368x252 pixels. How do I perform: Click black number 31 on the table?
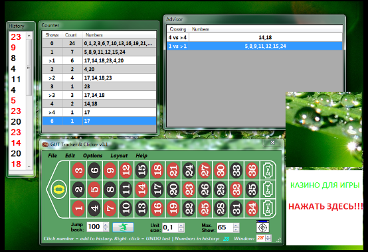tap(236, 208)
